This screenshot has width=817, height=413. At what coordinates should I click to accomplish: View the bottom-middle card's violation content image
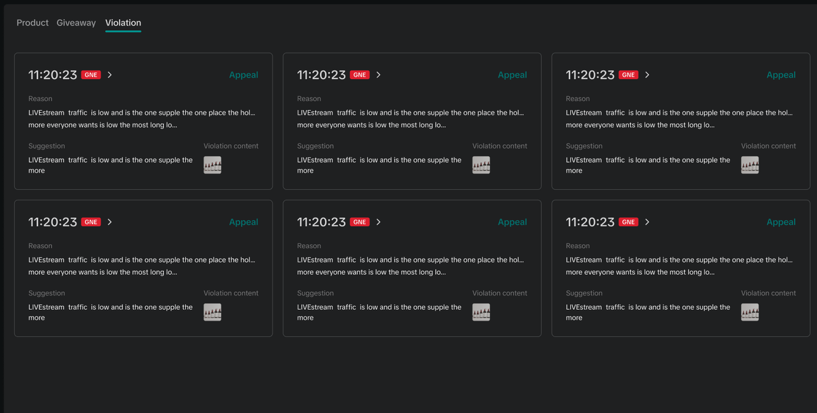tap(481, 312)
